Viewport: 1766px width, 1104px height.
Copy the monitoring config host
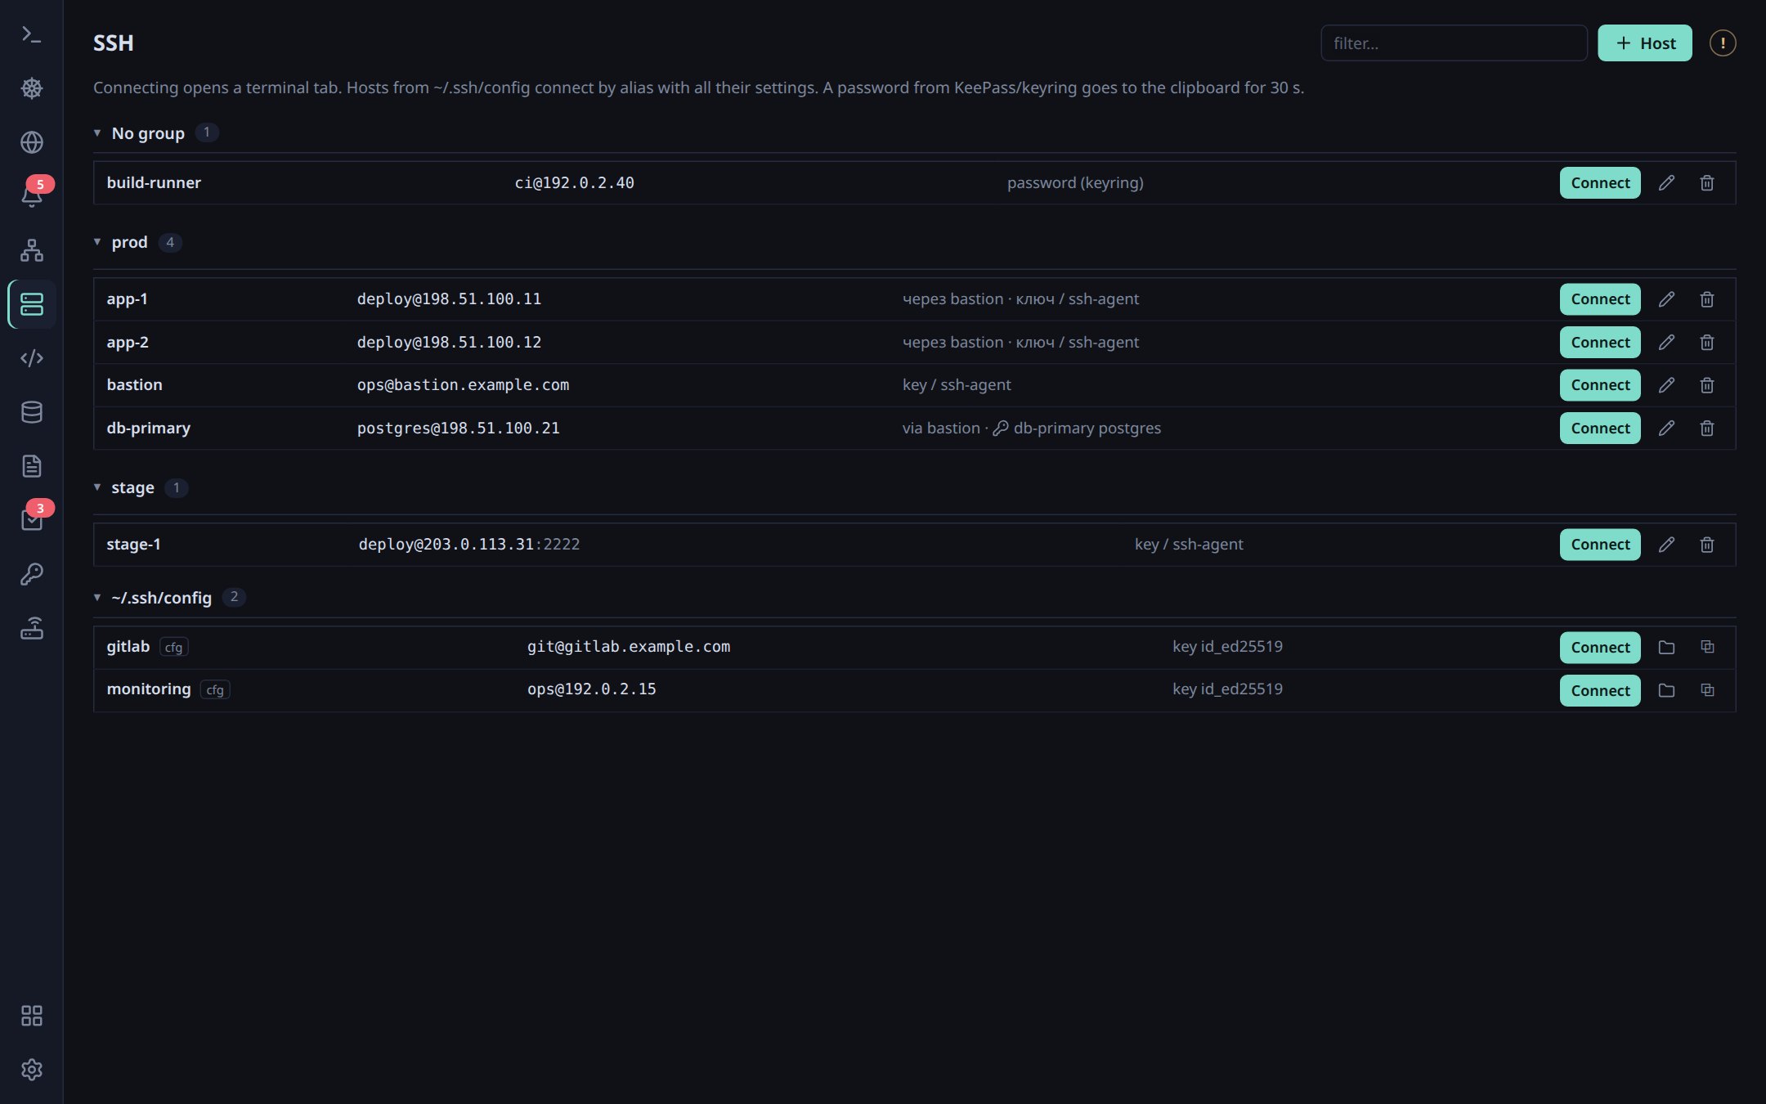pyautogui.click(x=1707, y=690)
